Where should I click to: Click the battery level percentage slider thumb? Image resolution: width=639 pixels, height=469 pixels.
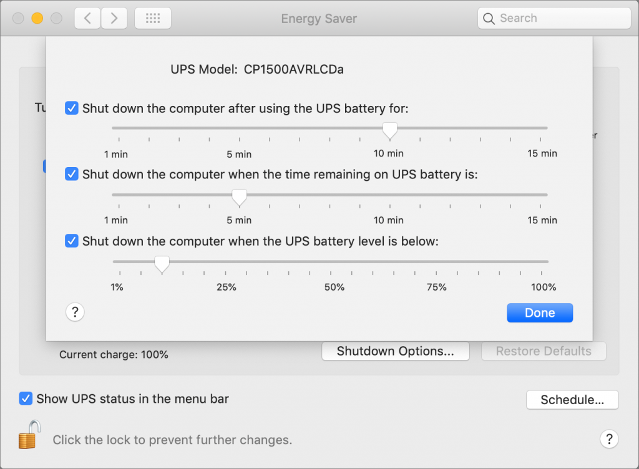pos(162,264)
